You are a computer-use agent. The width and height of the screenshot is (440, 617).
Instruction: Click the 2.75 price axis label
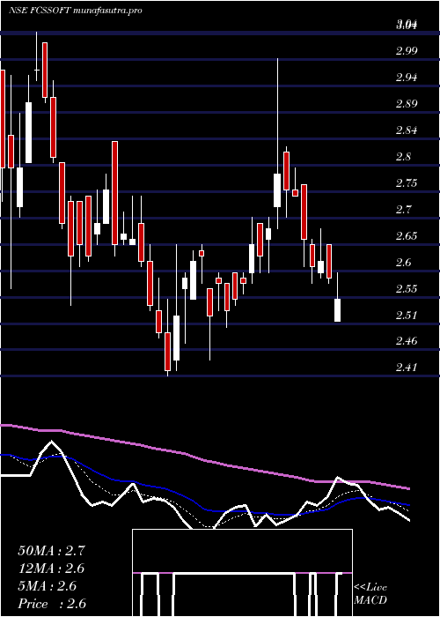point(407,183)
